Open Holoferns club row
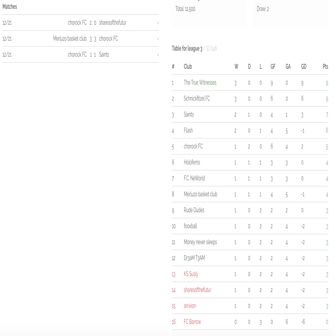 coord(192,162)
